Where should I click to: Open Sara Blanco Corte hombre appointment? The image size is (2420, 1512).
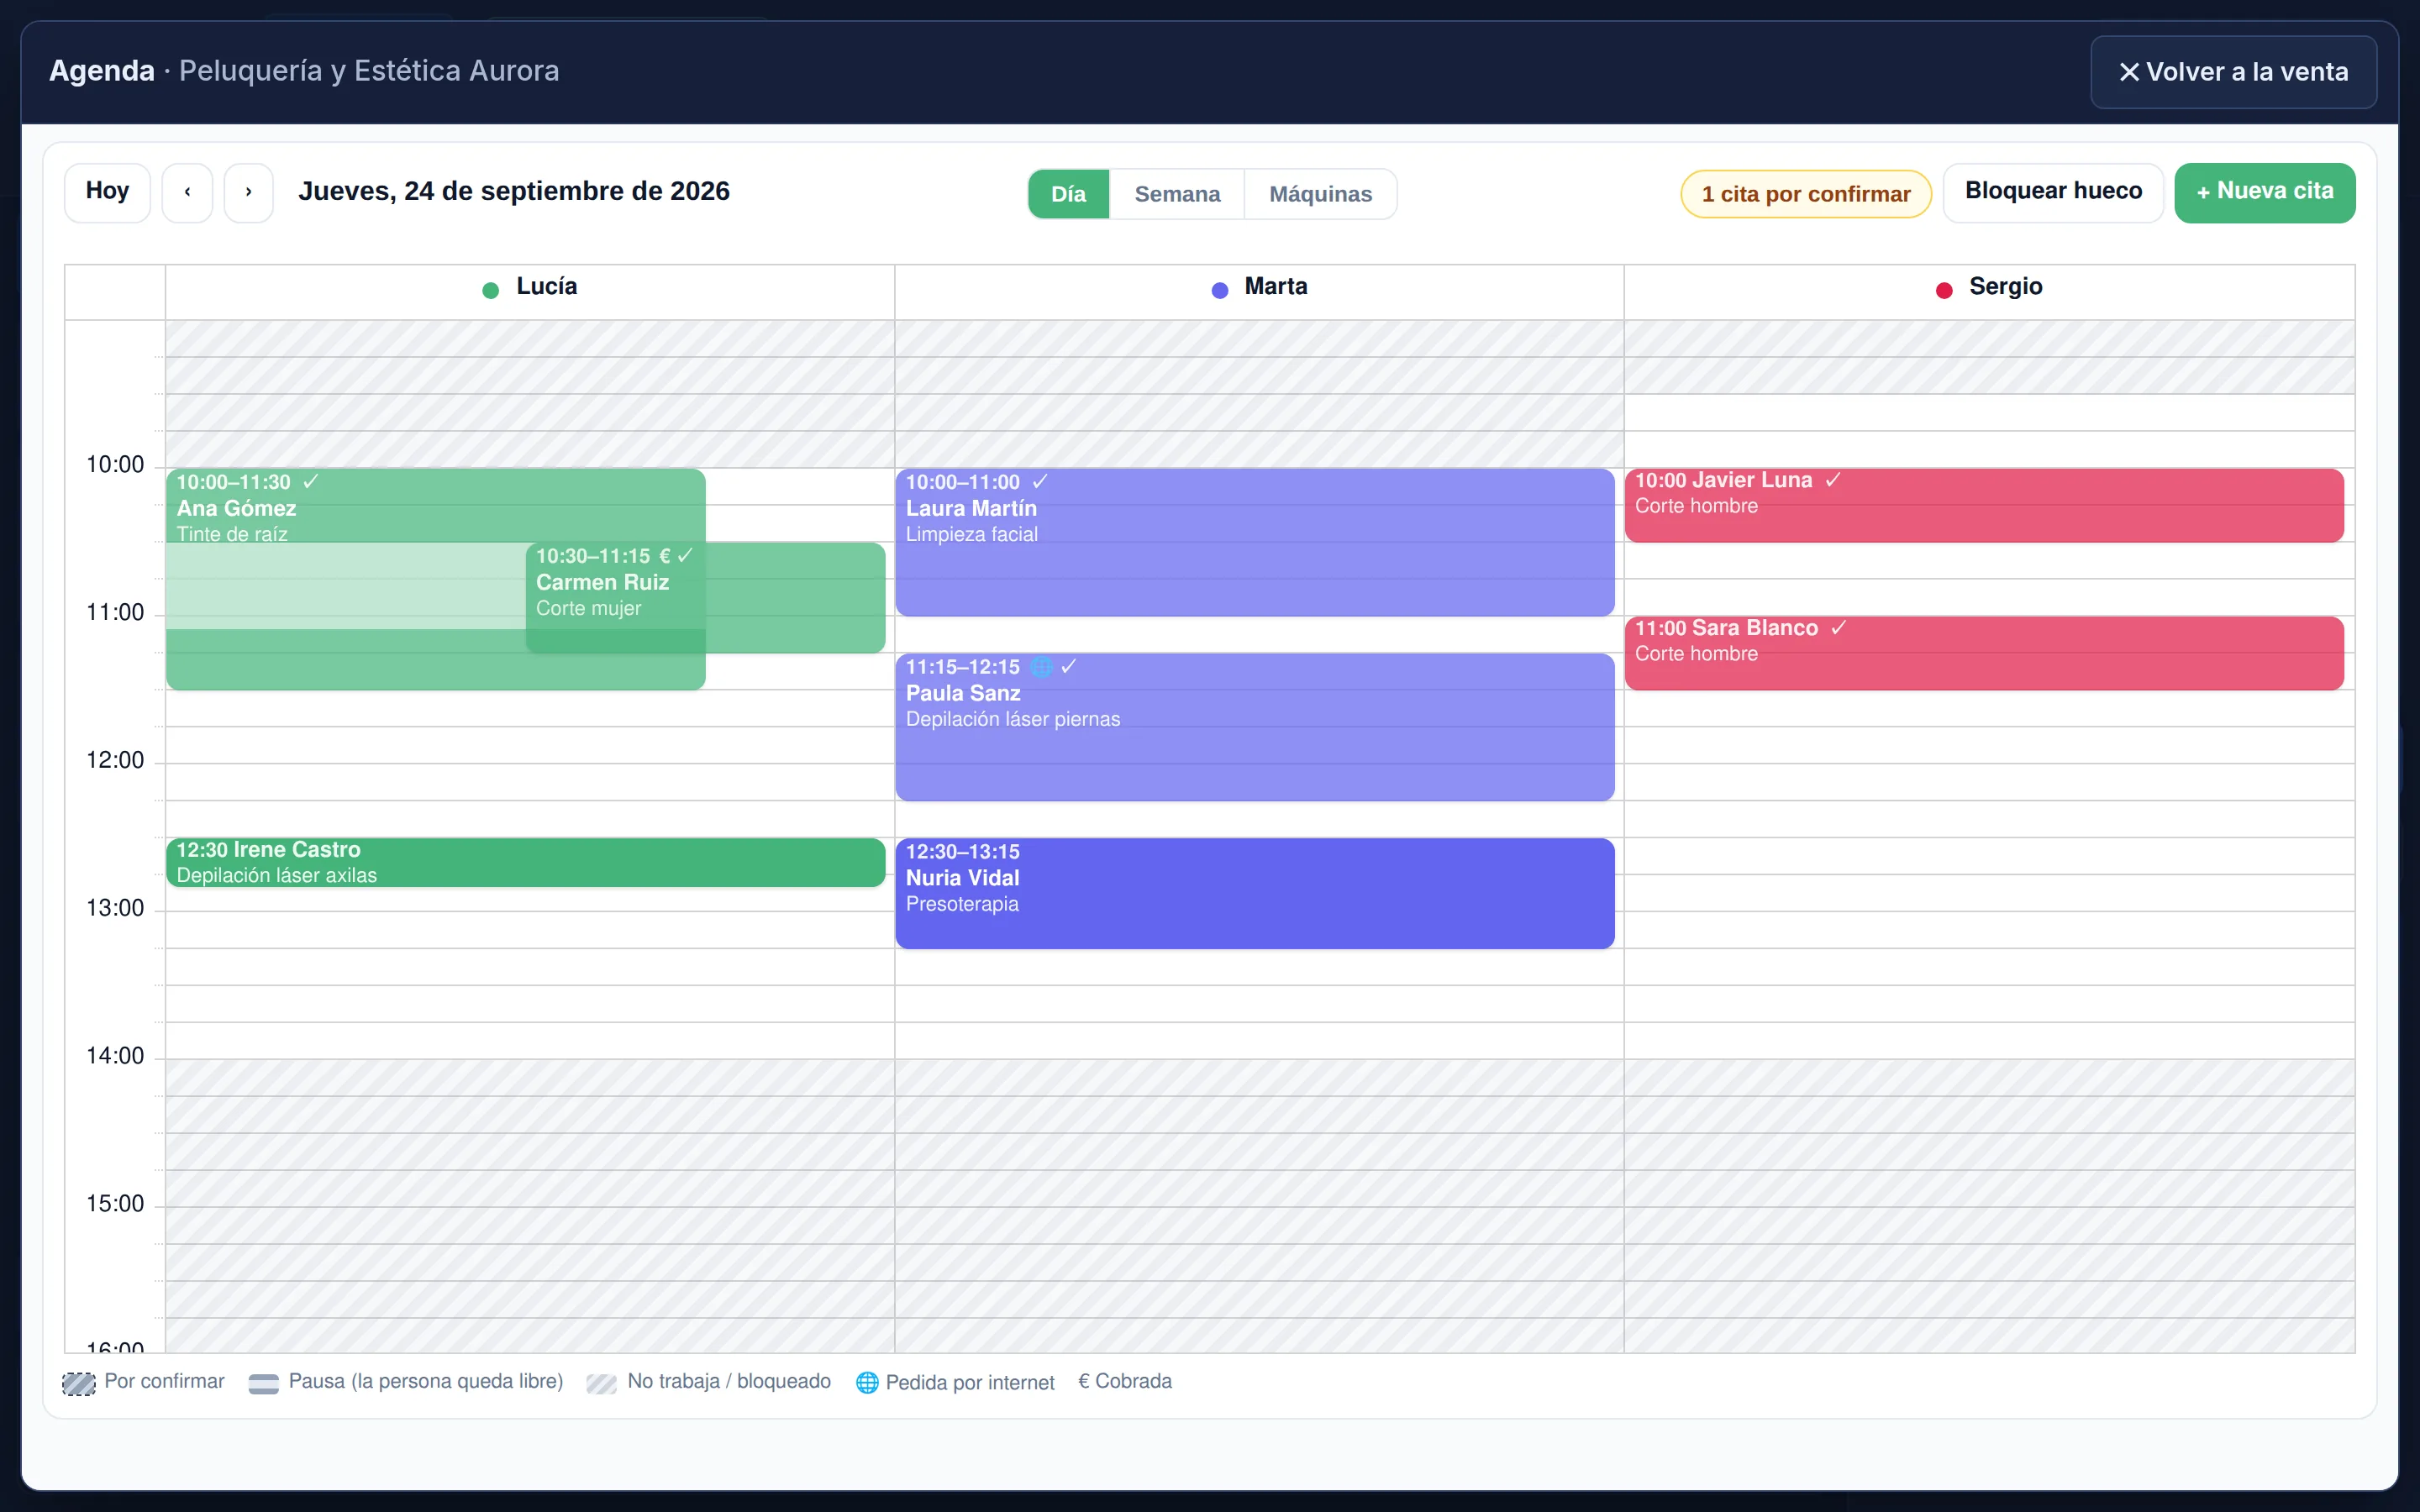pyautogui.click(x=1984, y=653)
